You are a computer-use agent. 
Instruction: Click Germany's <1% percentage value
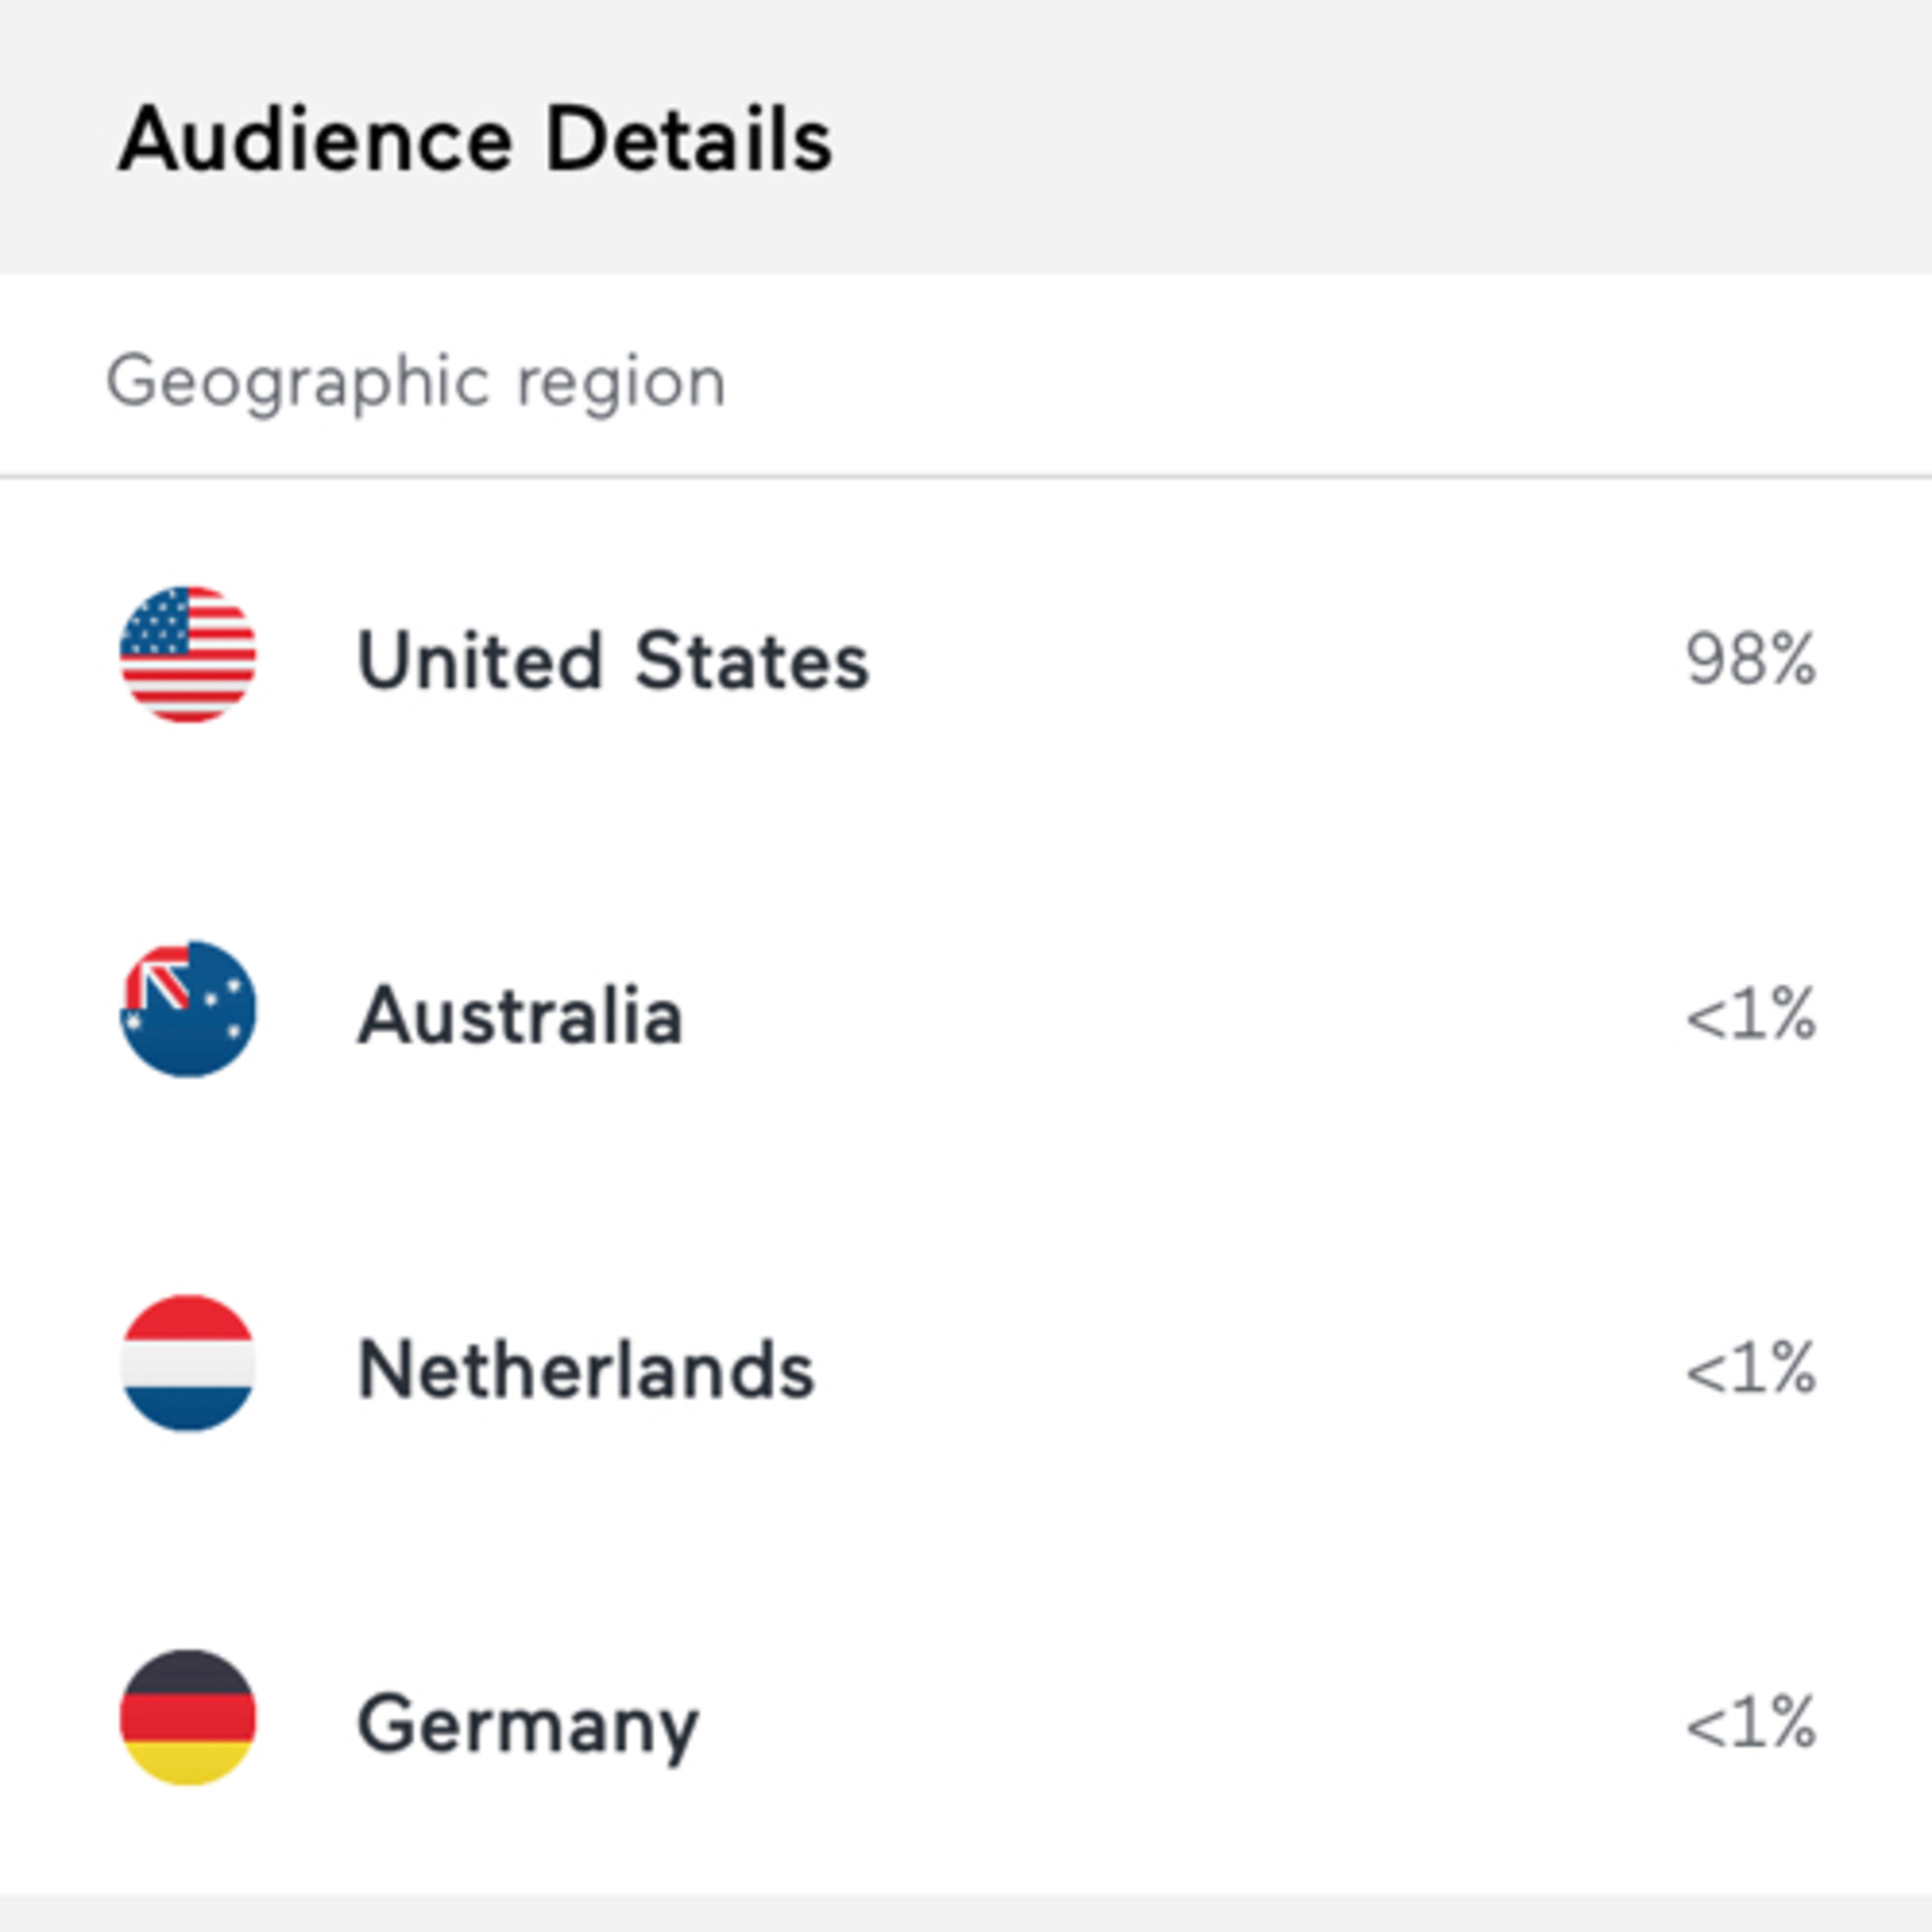pos(1750,1723)
